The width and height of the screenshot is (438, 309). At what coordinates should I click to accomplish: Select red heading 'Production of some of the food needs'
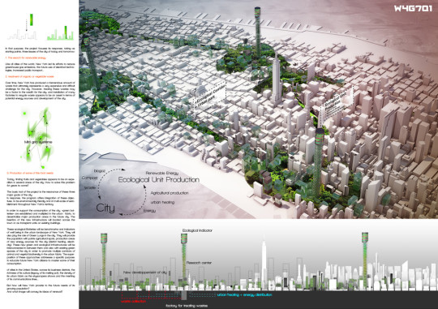(x=30, y=173)
